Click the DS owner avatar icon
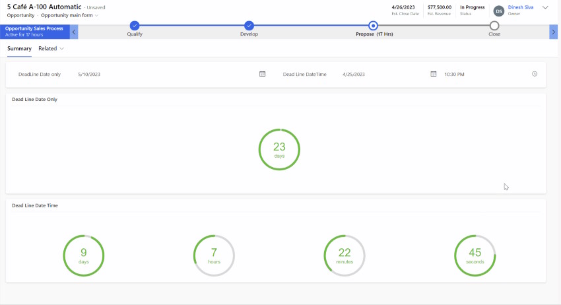This screenshot has height=305, width=561. tap(499, 11)
